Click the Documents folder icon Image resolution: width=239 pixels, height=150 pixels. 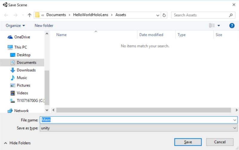pos(13,63)
